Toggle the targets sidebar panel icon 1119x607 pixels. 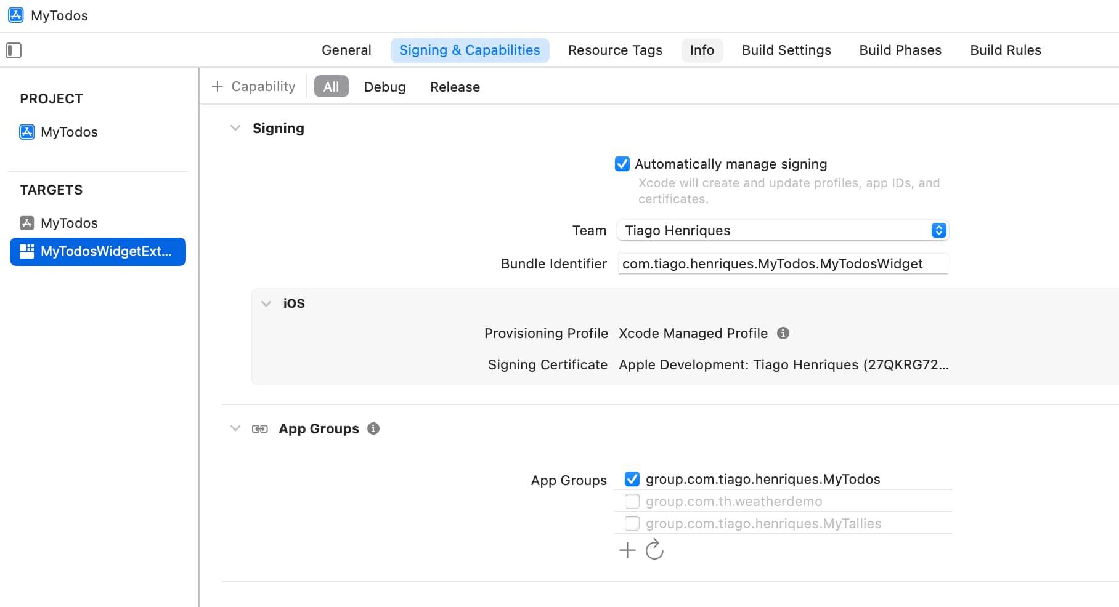14,50
